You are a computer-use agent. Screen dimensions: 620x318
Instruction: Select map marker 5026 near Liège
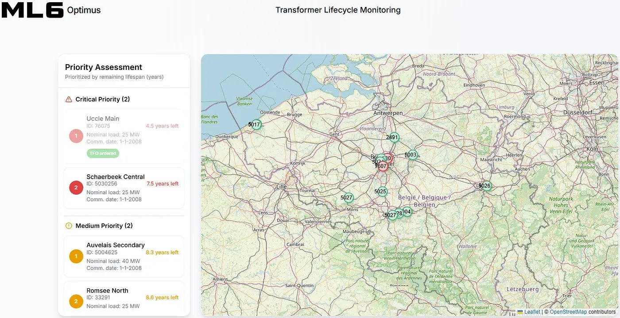(486, 186)
